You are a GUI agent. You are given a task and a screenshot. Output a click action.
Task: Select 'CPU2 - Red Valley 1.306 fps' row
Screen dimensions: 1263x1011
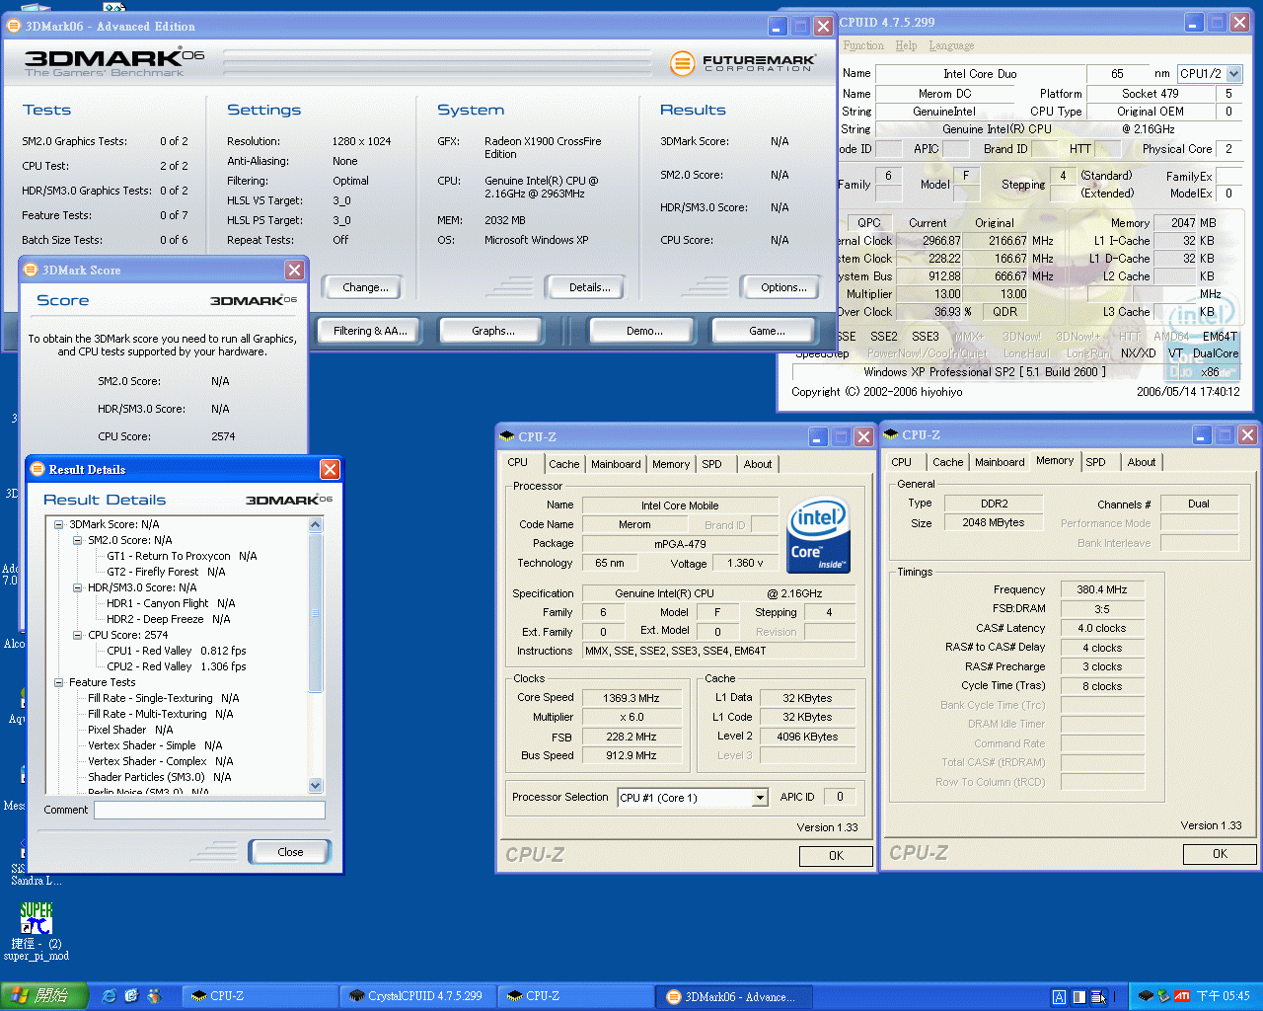[177, 666]
